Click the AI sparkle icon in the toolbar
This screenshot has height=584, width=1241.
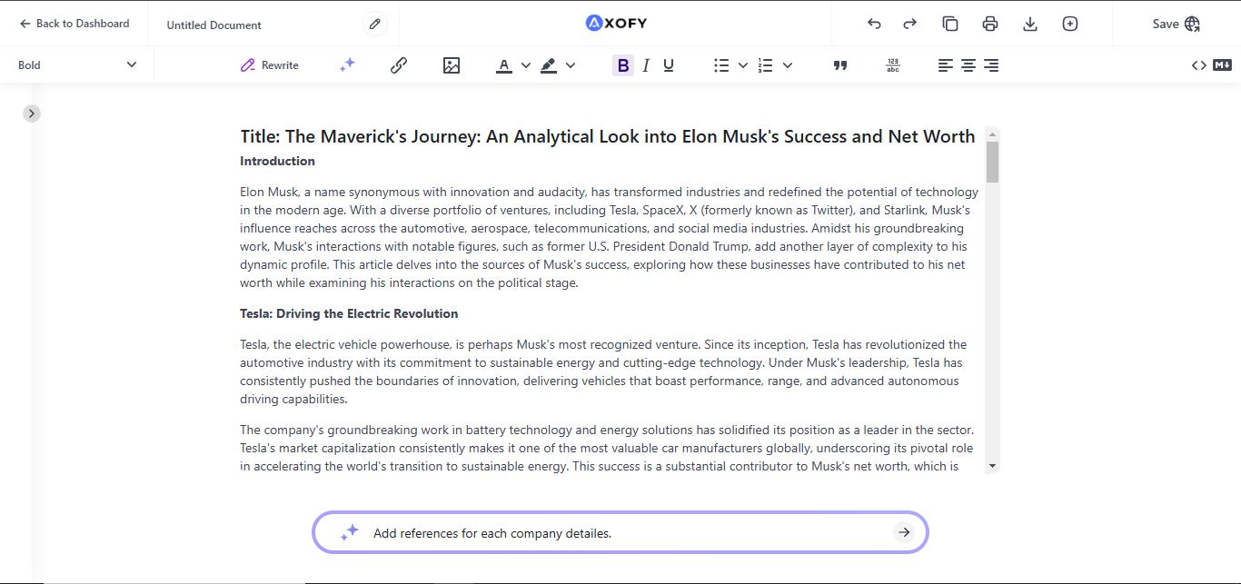point(347,64)
